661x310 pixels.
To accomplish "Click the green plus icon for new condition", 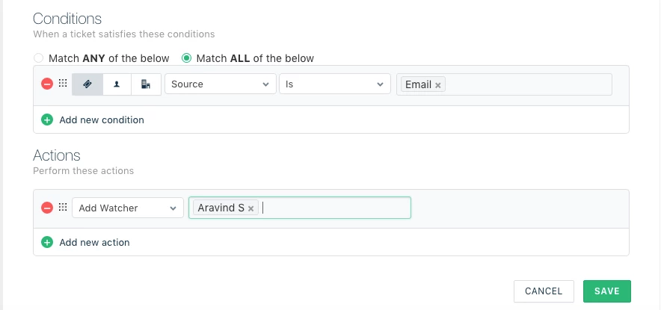I will (47, 120).
